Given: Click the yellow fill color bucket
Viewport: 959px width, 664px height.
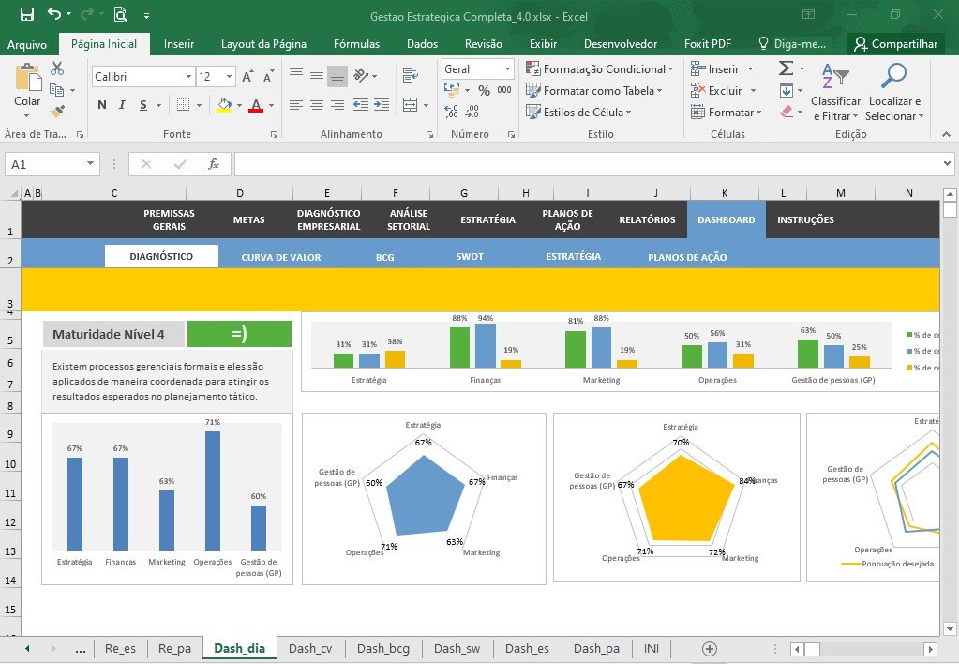Looking at the screenshot, I should [x=224, y=105].
